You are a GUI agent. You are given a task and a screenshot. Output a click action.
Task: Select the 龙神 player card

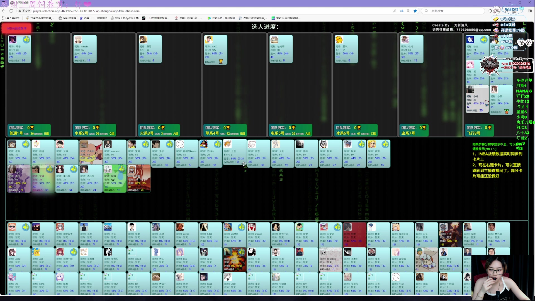[67, 152]
